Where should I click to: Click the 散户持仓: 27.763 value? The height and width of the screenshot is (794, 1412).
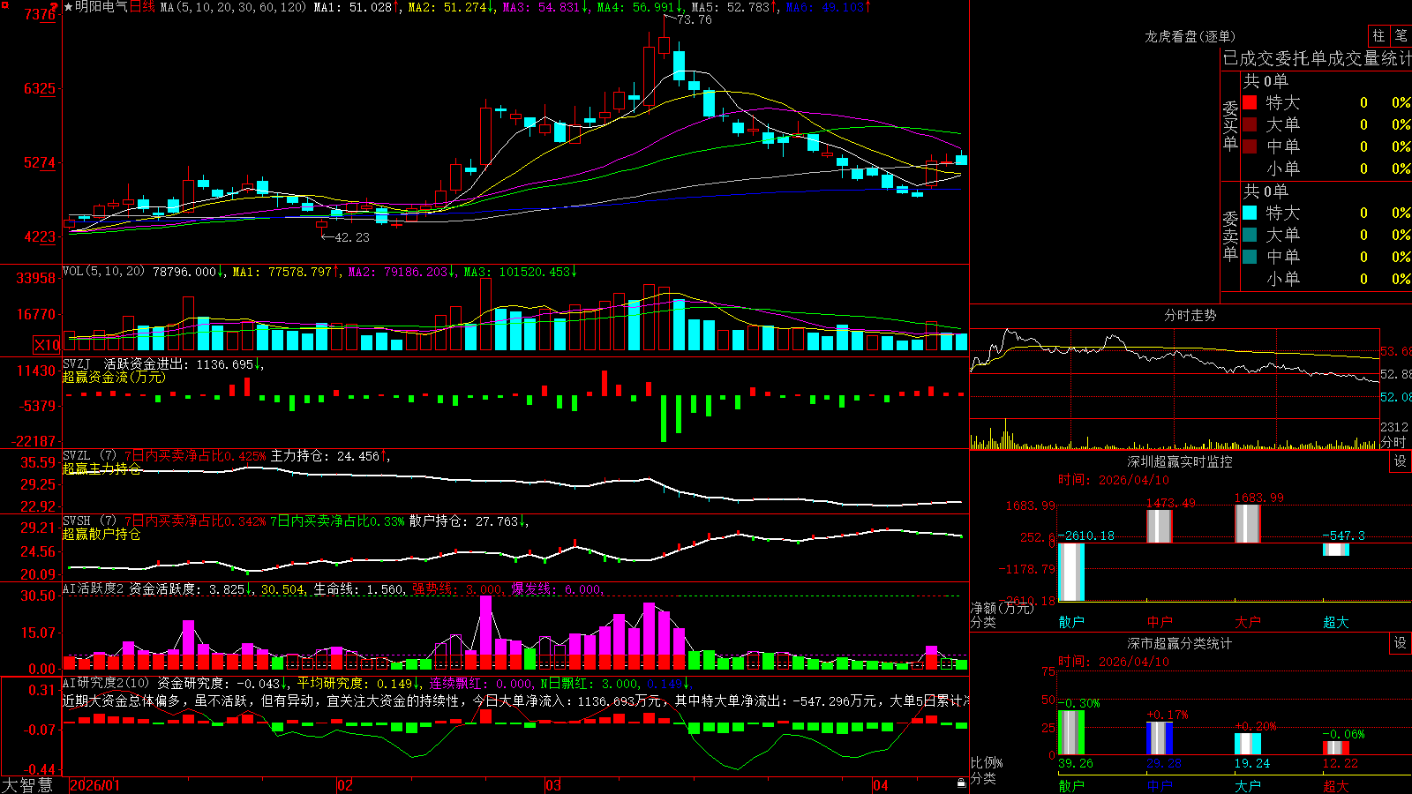click(x=463, y=521)
